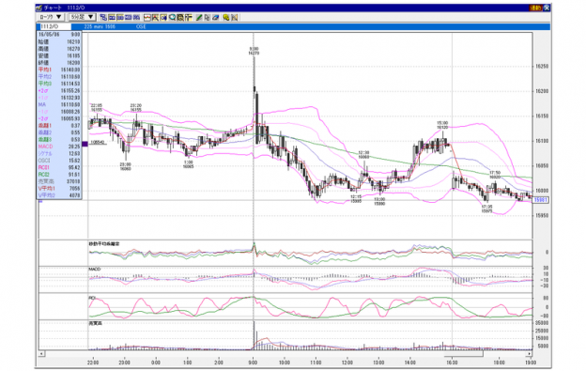
Task: Click the red line chart indicator icon
Action: [147, 17]
